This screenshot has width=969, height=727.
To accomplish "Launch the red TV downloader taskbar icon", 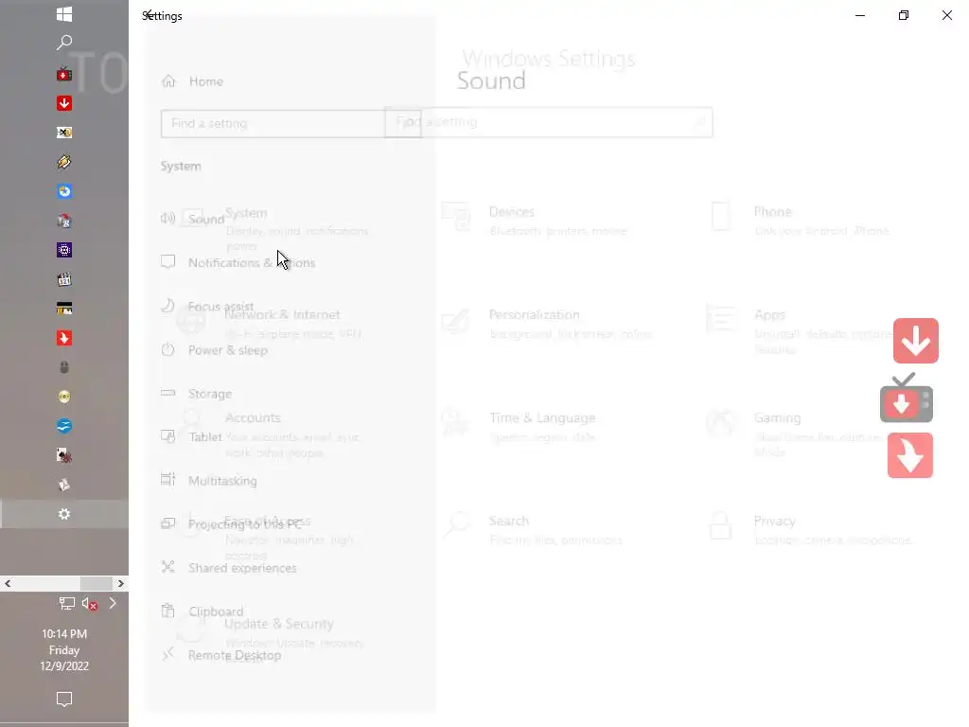I will point(64,74).
